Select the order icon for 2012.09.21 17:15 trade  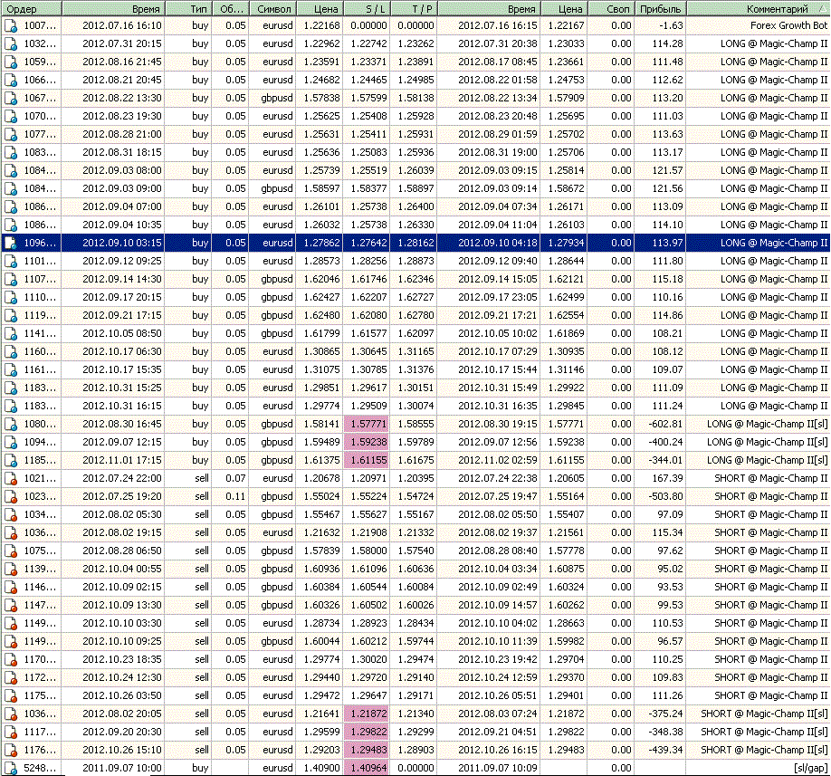pos(11,315)
